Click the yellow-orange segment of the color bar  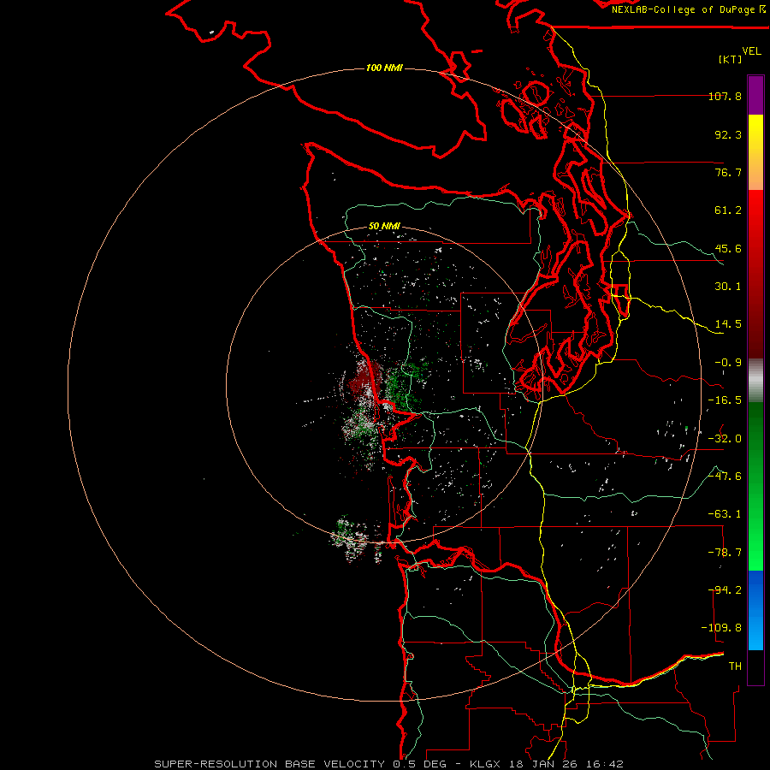[755, 152]
